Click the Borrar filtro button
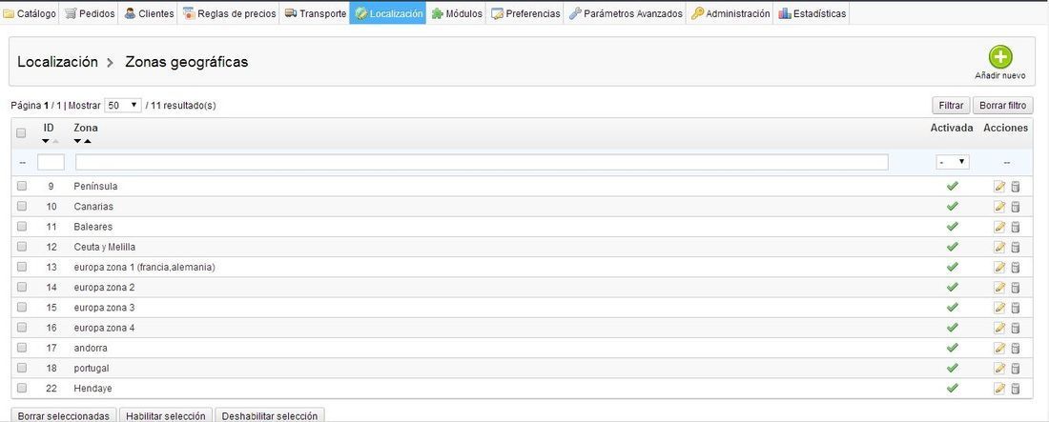The height and width of the screenshot is (422, 1049). (1003, 106)
